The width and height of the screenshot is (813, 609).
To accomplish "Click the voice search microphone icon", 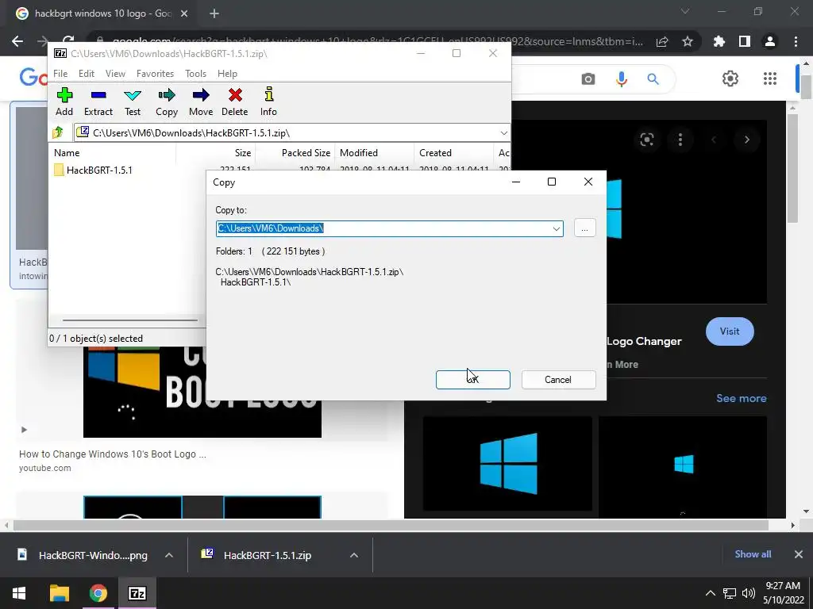I will pos(621,79).
